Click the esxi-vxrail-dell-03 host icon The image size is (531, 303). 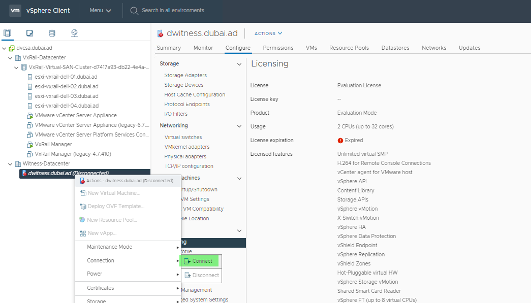tap(30, 96)
